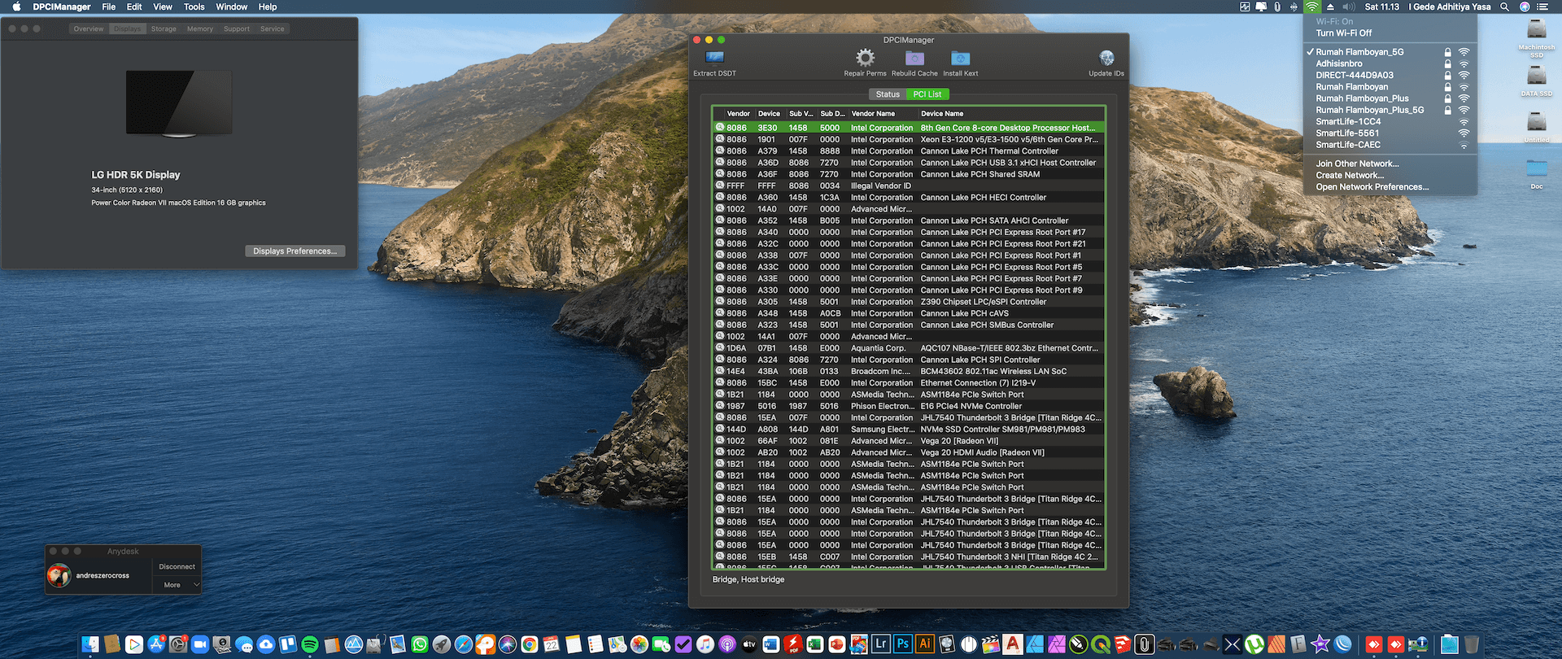Switch to the Status tab in DPCIManager
Screen dimensions: 1562x659
pos(888,94)
